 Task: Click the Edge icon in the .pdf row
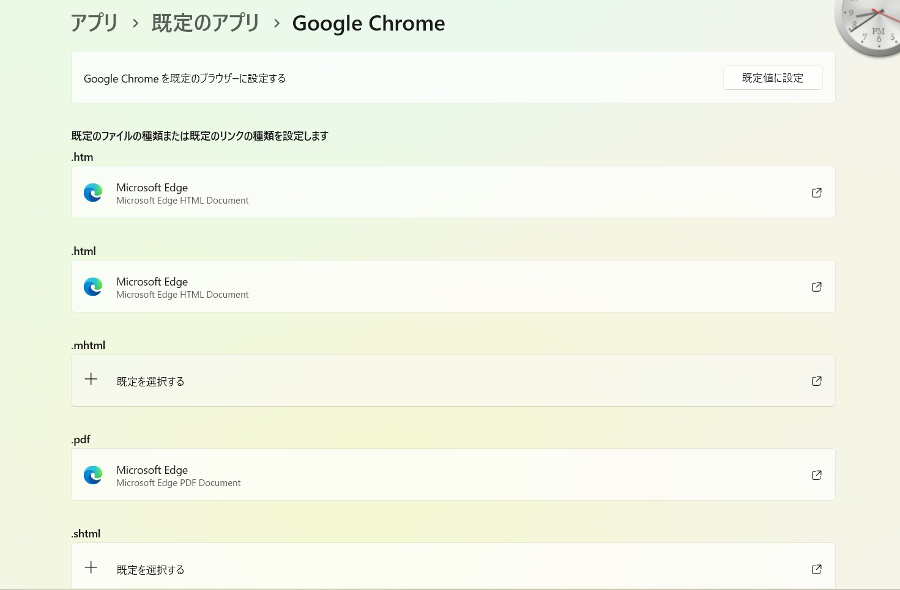point(93,475)
